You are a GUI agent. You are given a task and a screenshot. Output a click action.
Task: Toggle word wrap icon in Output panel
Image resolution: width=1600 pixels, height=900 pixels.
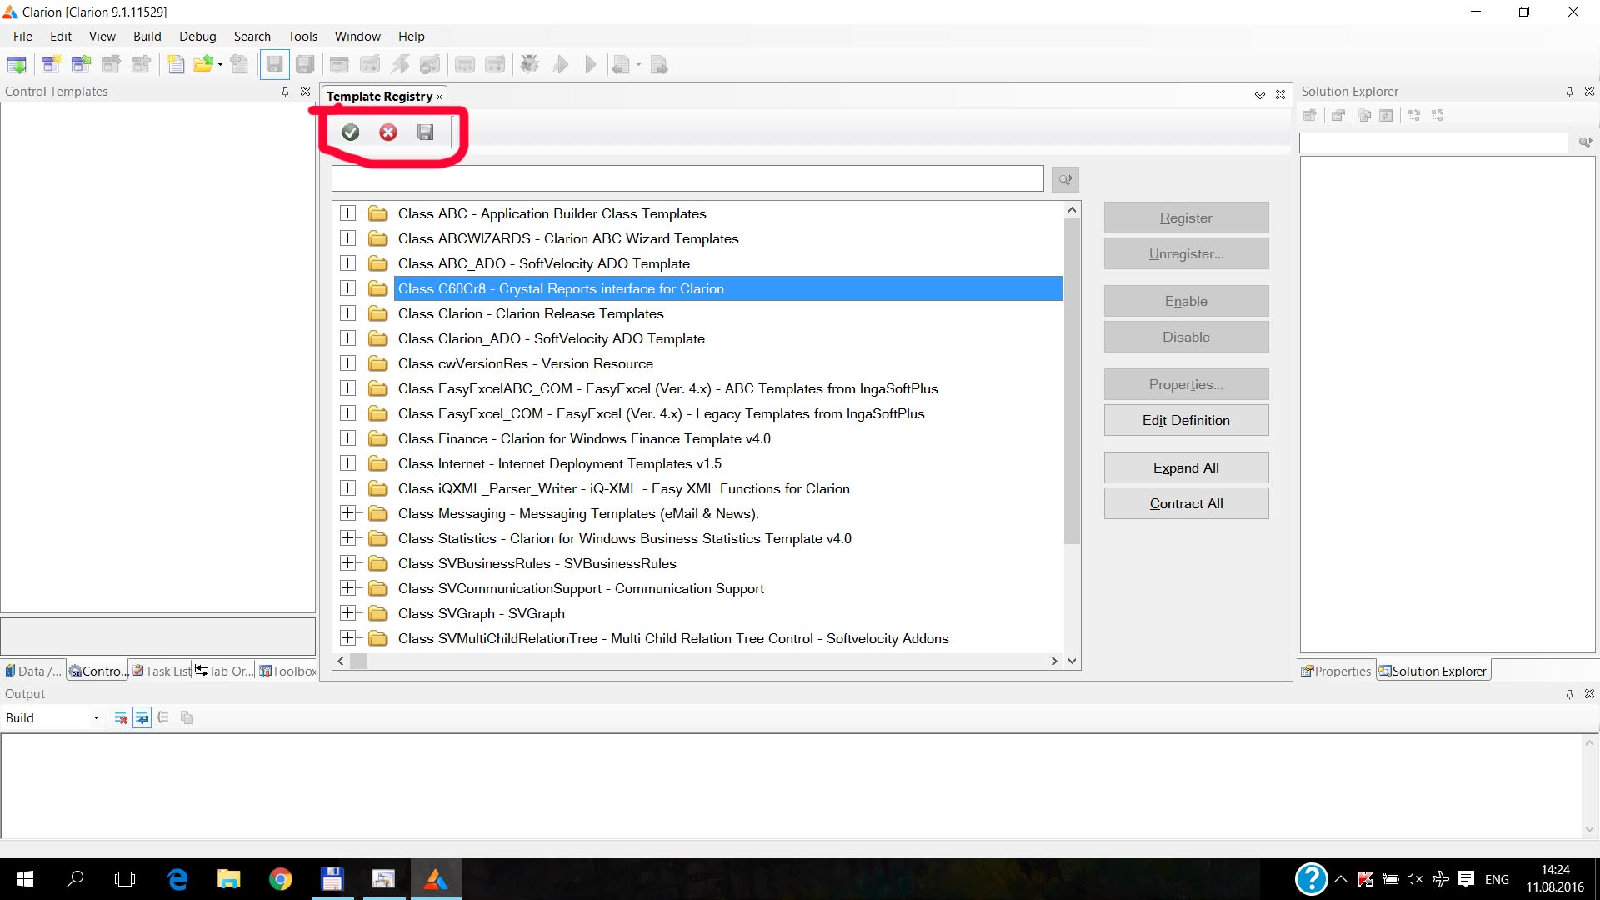click(142, 718)
